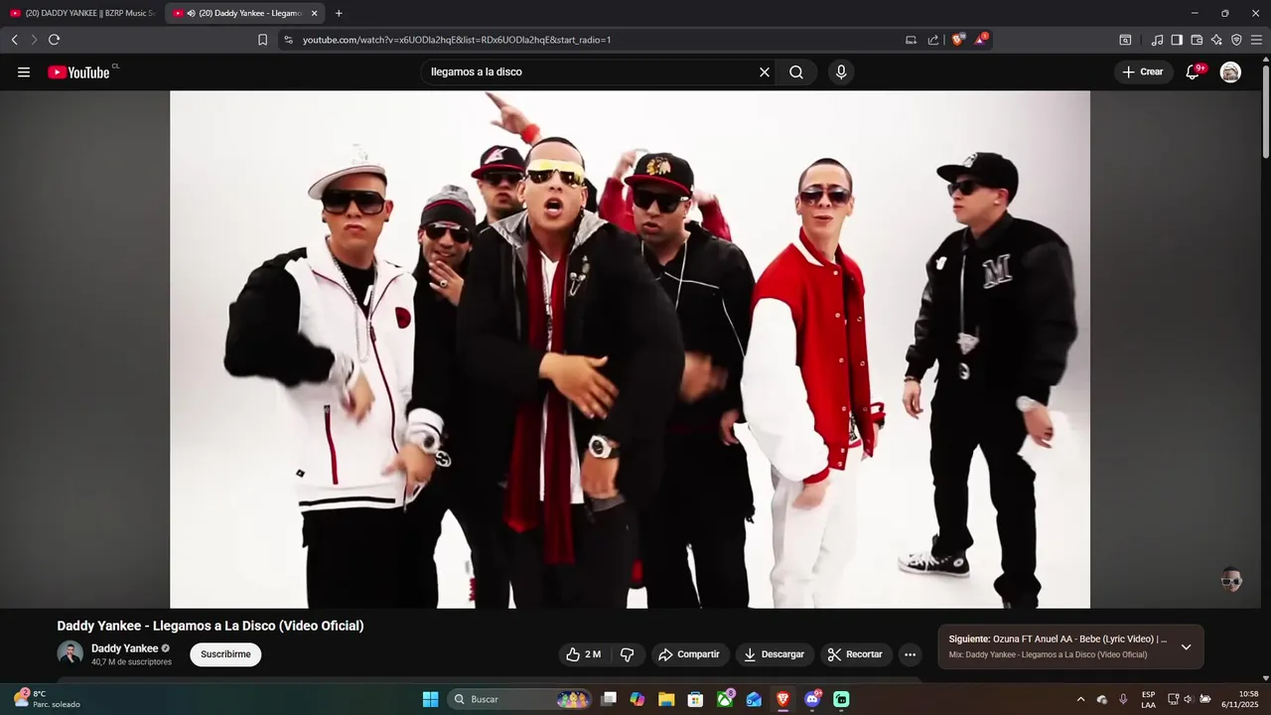Image resolution: width=1271 pixels, height=715 pixels.
Task: Open the Xbox app on the taskbar
Action: (x=726, y=699)
